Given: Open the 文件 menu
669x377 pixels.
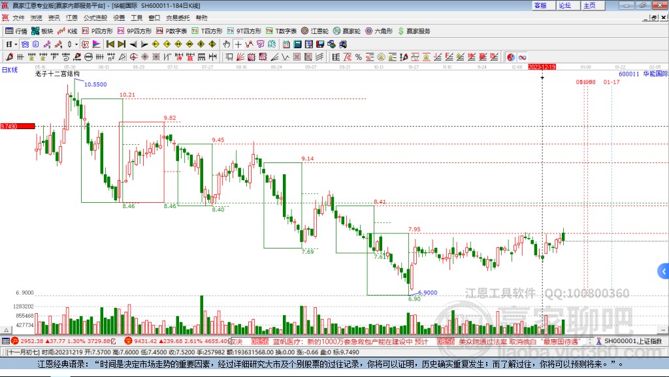Looking at the screenshot, I should (x=18, y=18).
